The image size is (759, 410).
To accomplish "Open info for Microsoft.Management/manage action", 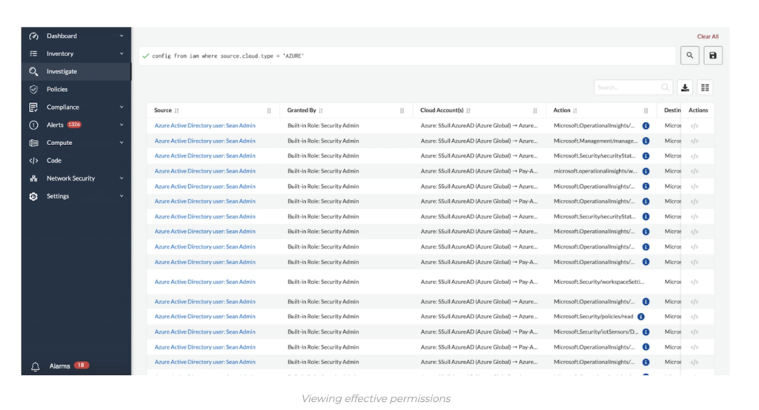I will tap(646, 141).
